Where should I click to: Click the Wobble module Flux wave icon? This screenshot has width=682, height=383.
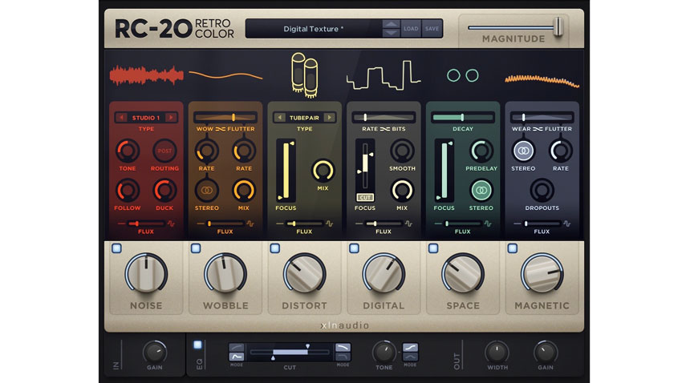[250, 224]
